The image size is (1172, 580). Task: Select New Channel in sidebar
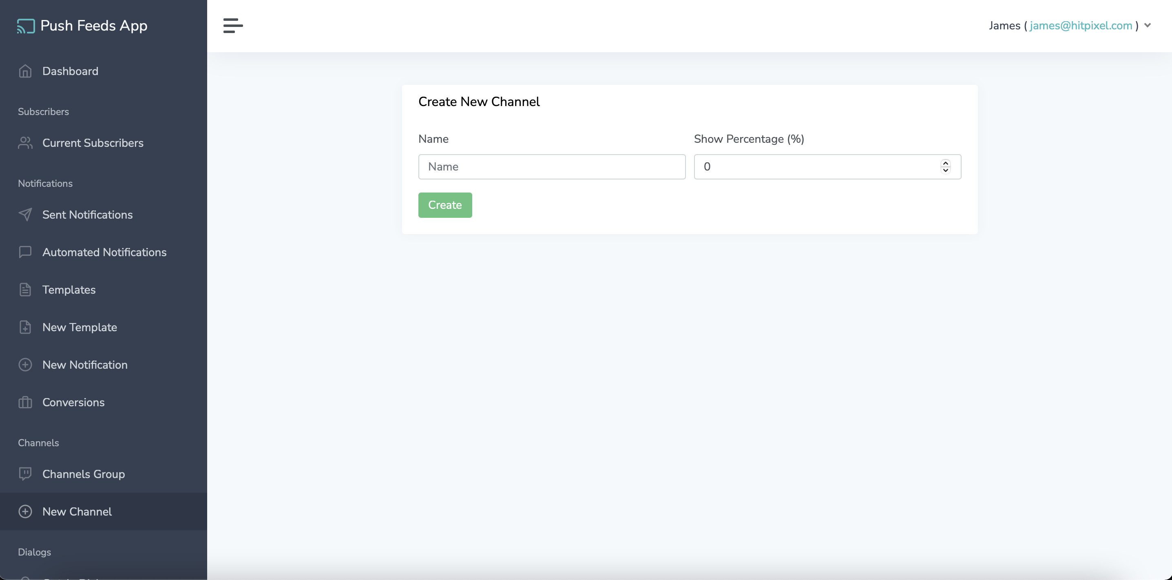click(x=104, y=511)
